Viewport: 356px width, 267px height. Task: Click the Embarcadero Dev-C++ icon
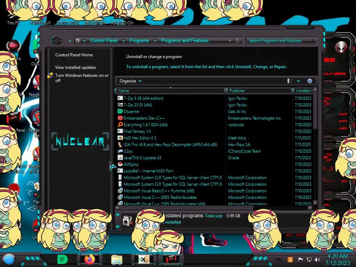[120, 118]
